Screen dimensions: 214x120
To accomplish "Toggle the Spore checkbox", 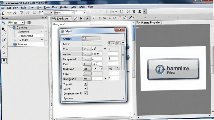I will tap(86, 89).
